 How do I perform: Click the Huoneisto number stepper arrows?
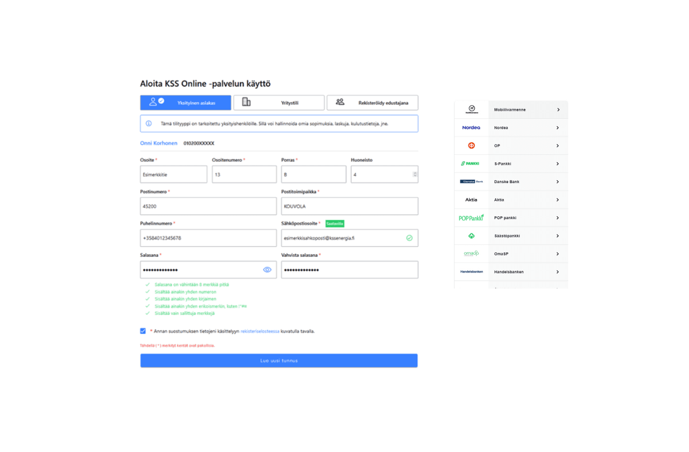tap(415, 174)
